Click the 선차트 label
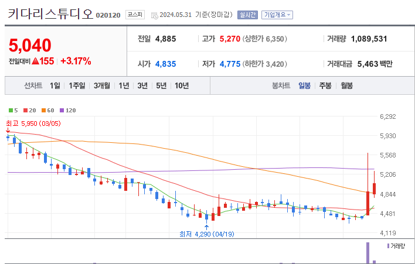This screenshot has height=264, width=415. tap(33, 85)
